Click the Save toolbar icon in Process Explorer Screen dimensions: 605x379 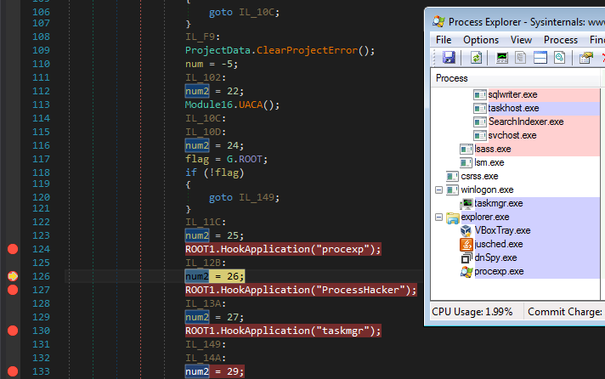tap(449, 58)
